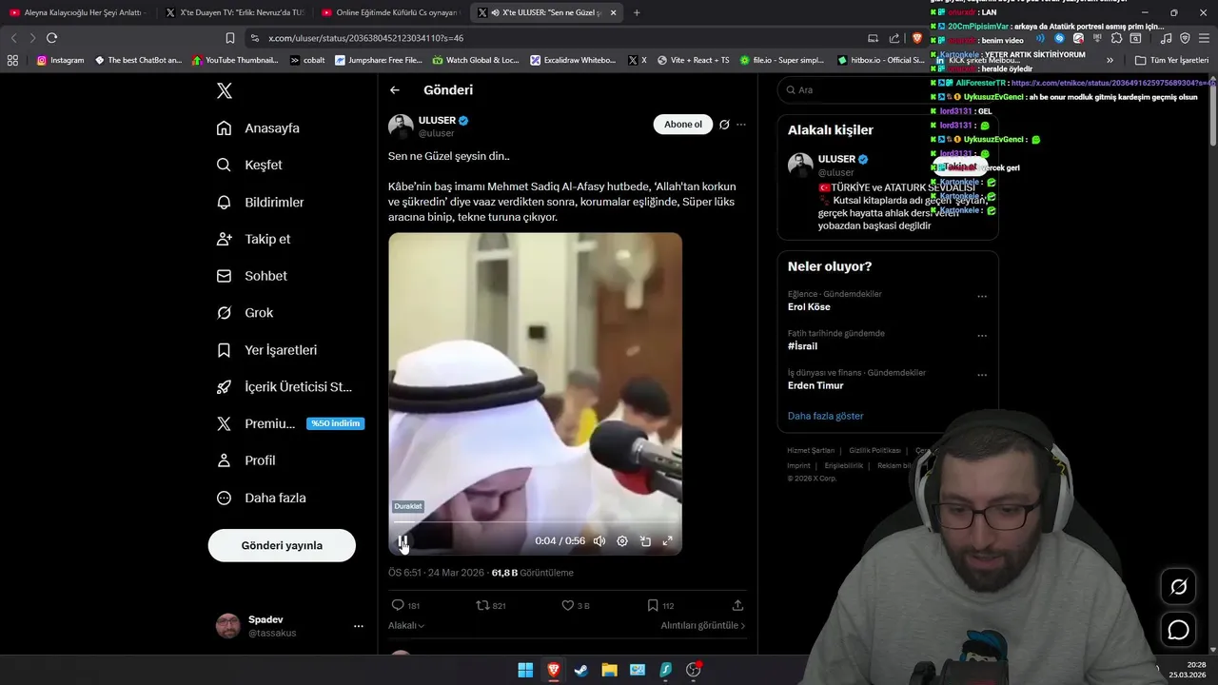Like the post with 3 B likes
Screen dimensions: 1218x685
coord(576,605)
